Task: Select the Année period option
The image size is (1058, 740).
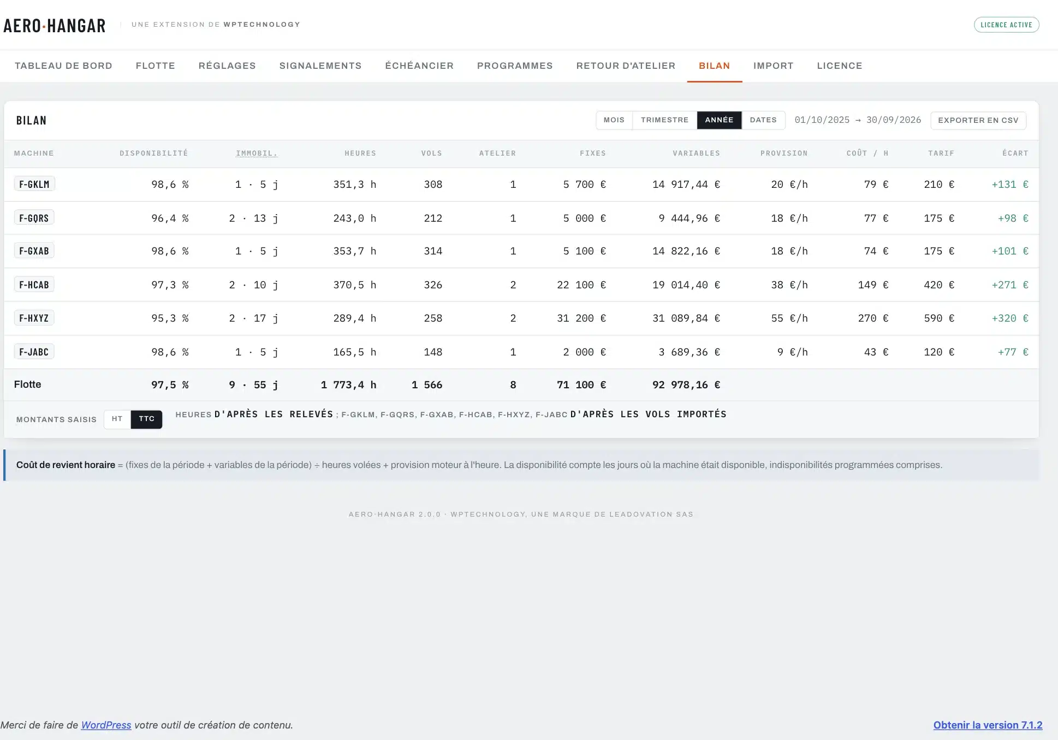Action: pos(719,120)
